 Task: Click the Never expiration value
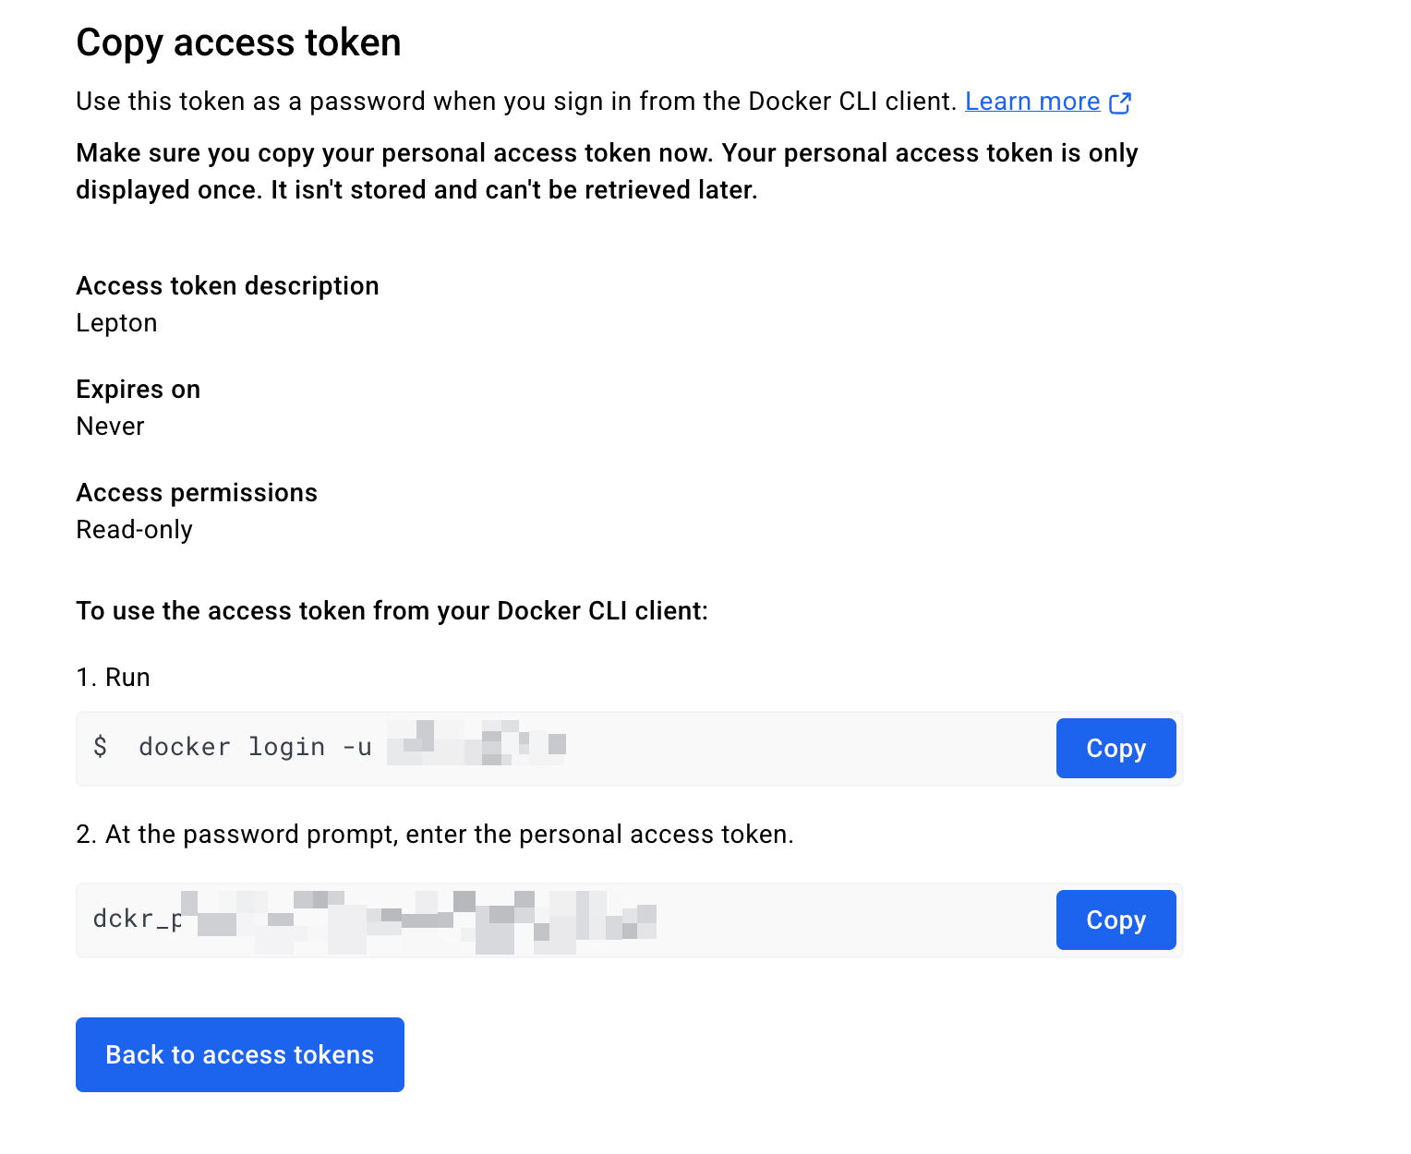(110, 427)
